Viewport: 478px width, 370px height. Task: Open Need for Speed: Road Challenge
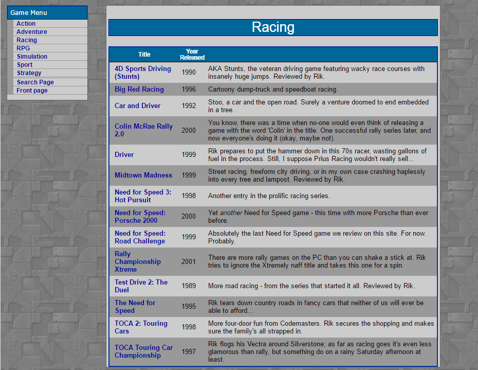pyautogui.click(x=140, y=237)
